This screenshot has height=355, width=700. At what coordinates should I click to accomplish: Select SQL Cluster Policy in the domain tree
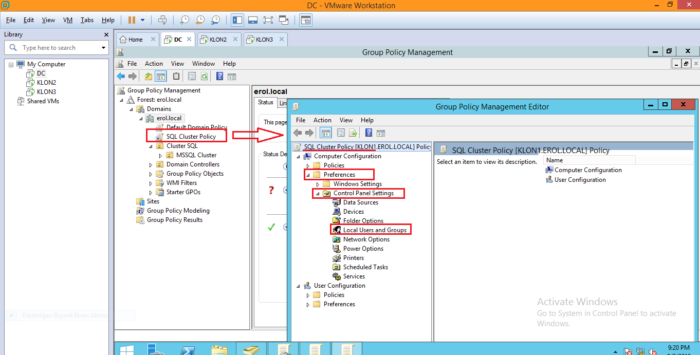[191, 137]
